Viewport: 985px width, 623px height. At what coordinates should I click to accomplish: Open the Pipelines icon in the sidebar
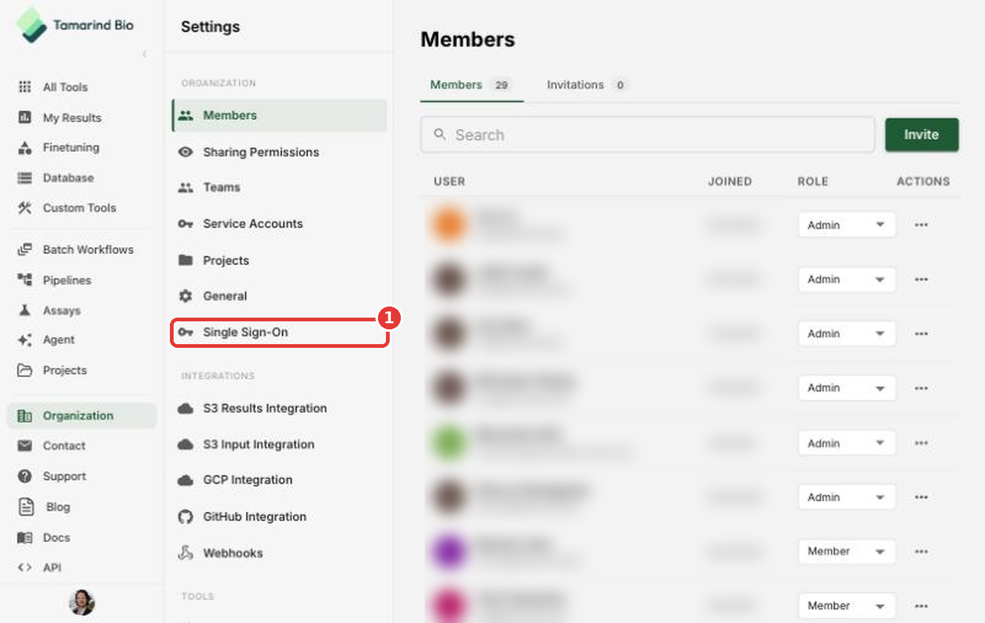tap(25, 280)
